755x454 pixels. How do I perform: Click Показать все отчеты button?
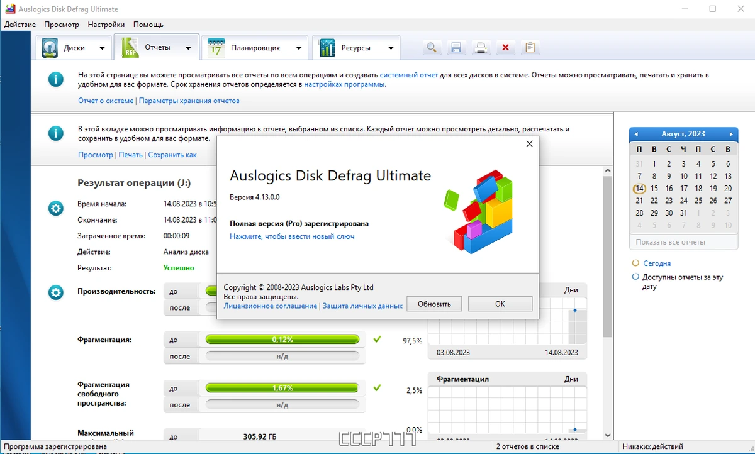pos(683,242)
